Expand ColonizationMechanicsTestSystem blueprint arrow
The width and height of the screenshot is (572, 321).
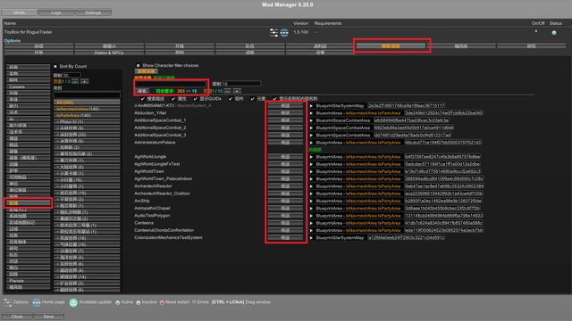coord(311,238)
